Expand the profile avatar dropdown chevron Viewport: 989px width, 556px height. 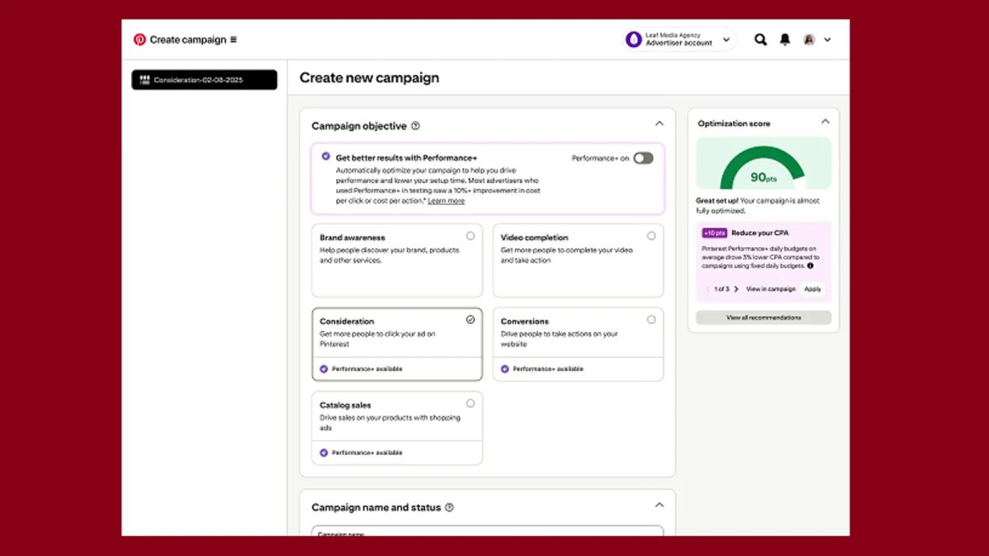pos(827,40)
